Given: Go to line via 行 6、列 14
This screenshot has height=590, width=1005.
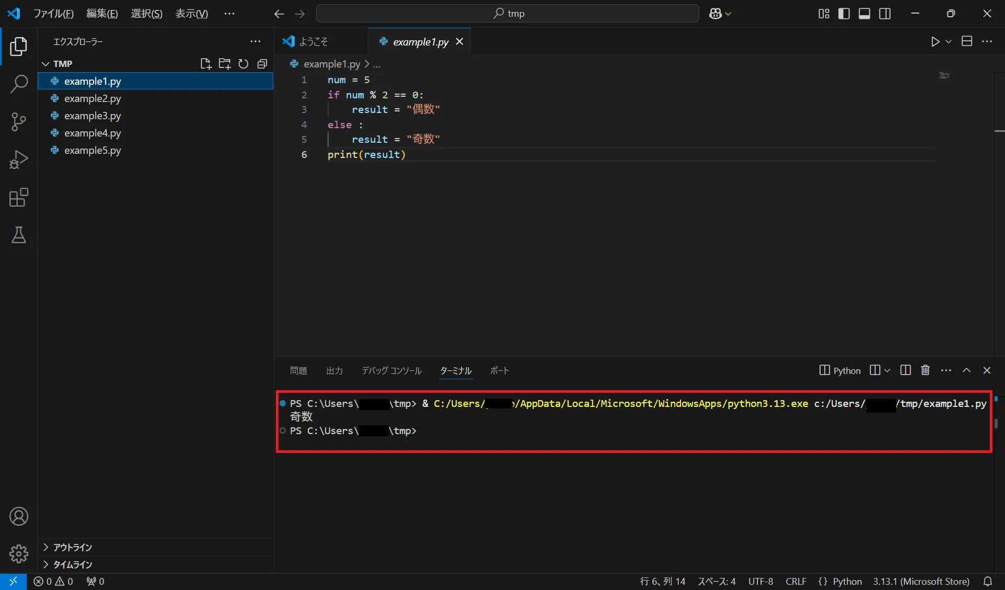Looking at the screenshot, I should tap(663, 582).
